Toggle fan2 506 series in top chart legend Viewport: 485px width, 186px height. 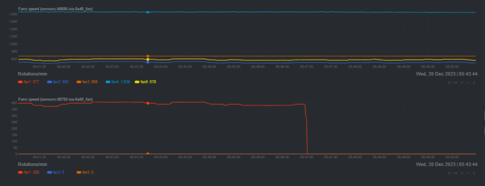coord(58,82)
